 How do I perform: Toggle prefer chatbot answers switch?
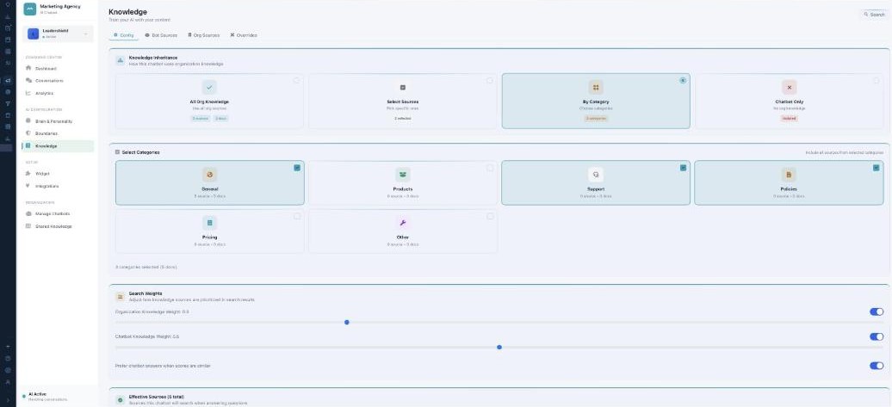(x=877, y=366)
